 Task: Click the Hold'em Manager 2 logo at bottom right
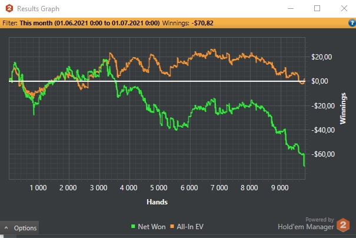click(x=343, y=225)
